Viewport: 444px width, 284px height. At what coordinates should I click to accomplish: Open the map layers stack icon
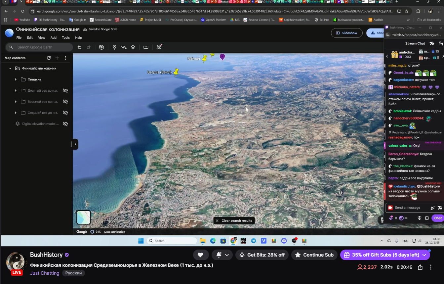pyautogui.click(x=133, y=47)
